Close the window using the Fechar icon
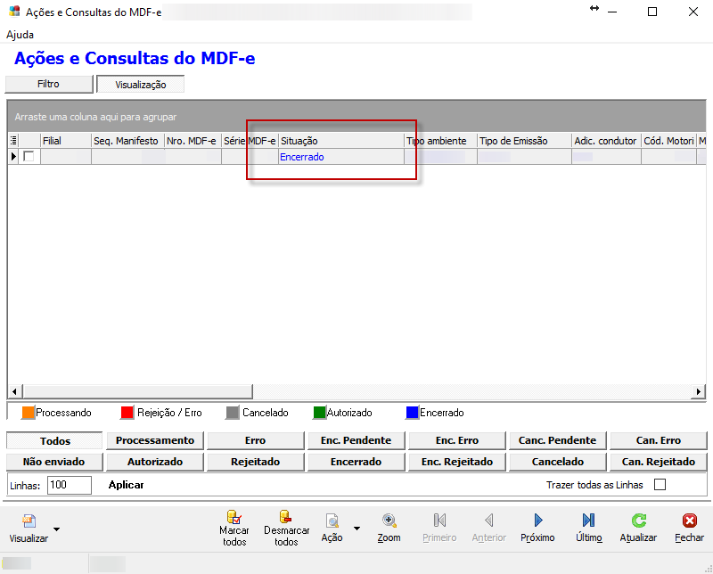The height and width of the screenshot is (574, 713). tap(688, 521)
